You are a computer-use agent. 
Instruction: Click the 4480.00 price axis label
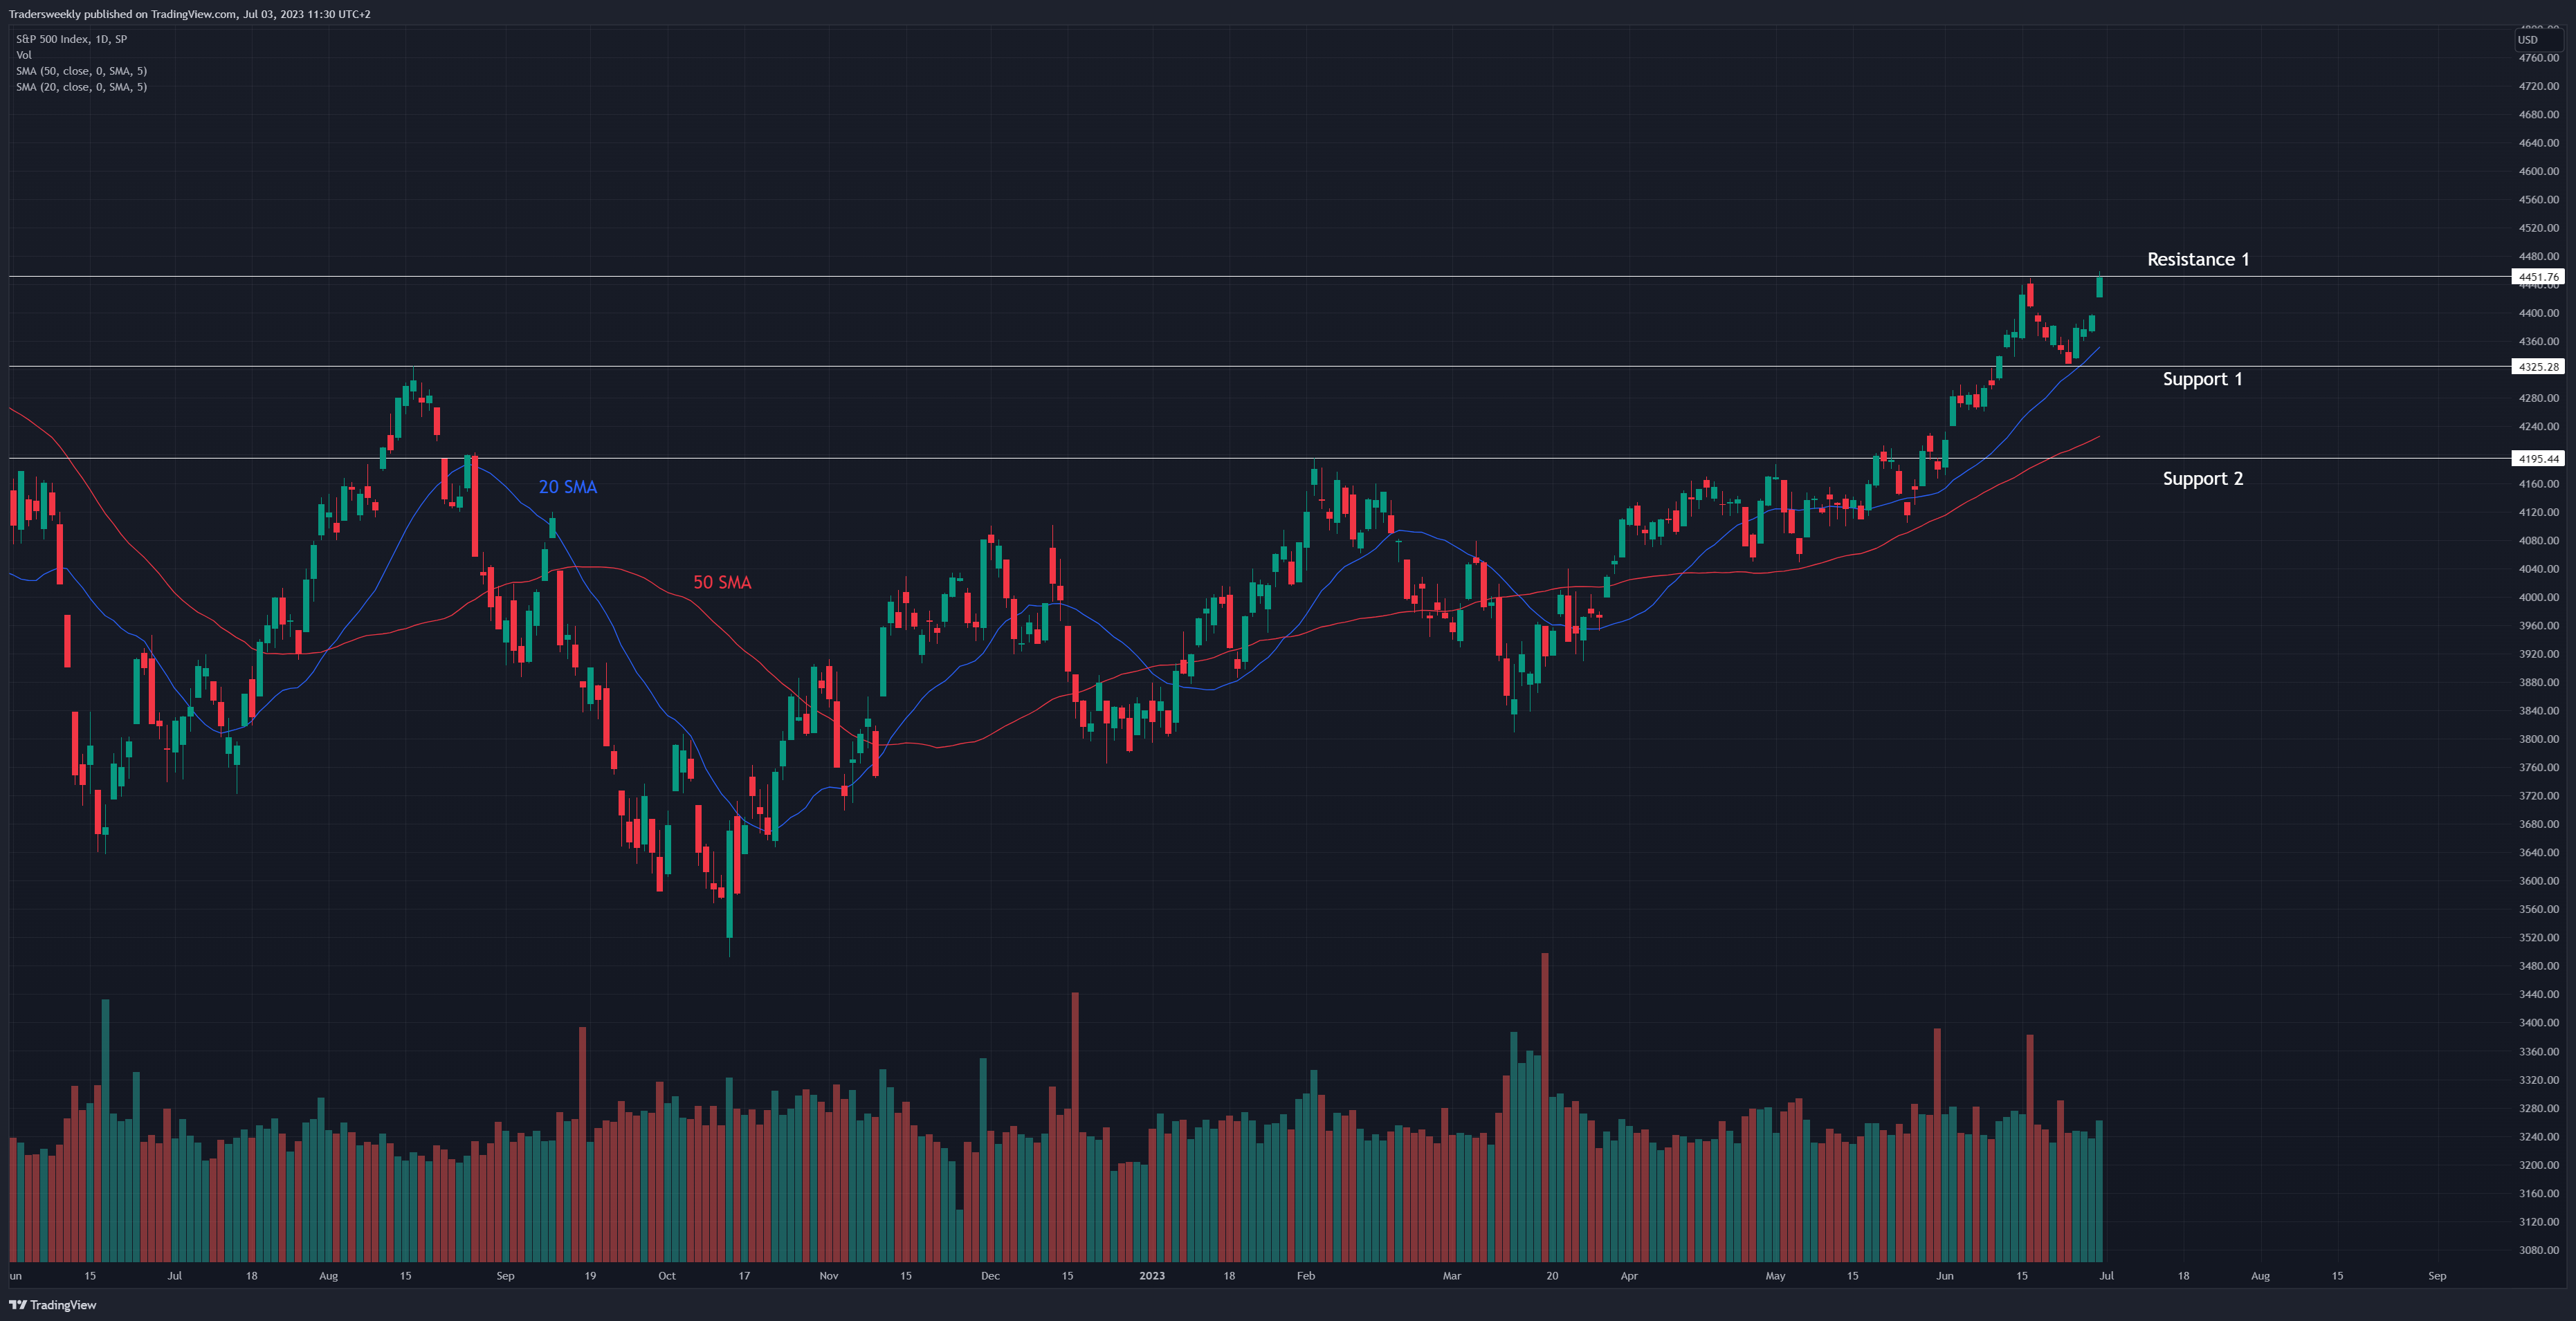pyautogui.click(x=2539, y=257)
